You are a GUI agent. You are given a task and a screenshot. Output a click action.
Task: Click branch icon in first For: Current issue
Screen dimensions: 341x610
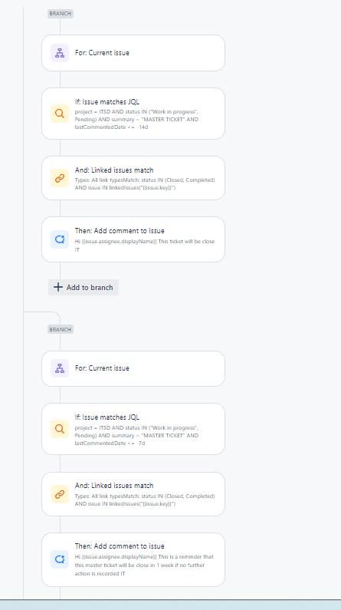[x=60, y=53]
